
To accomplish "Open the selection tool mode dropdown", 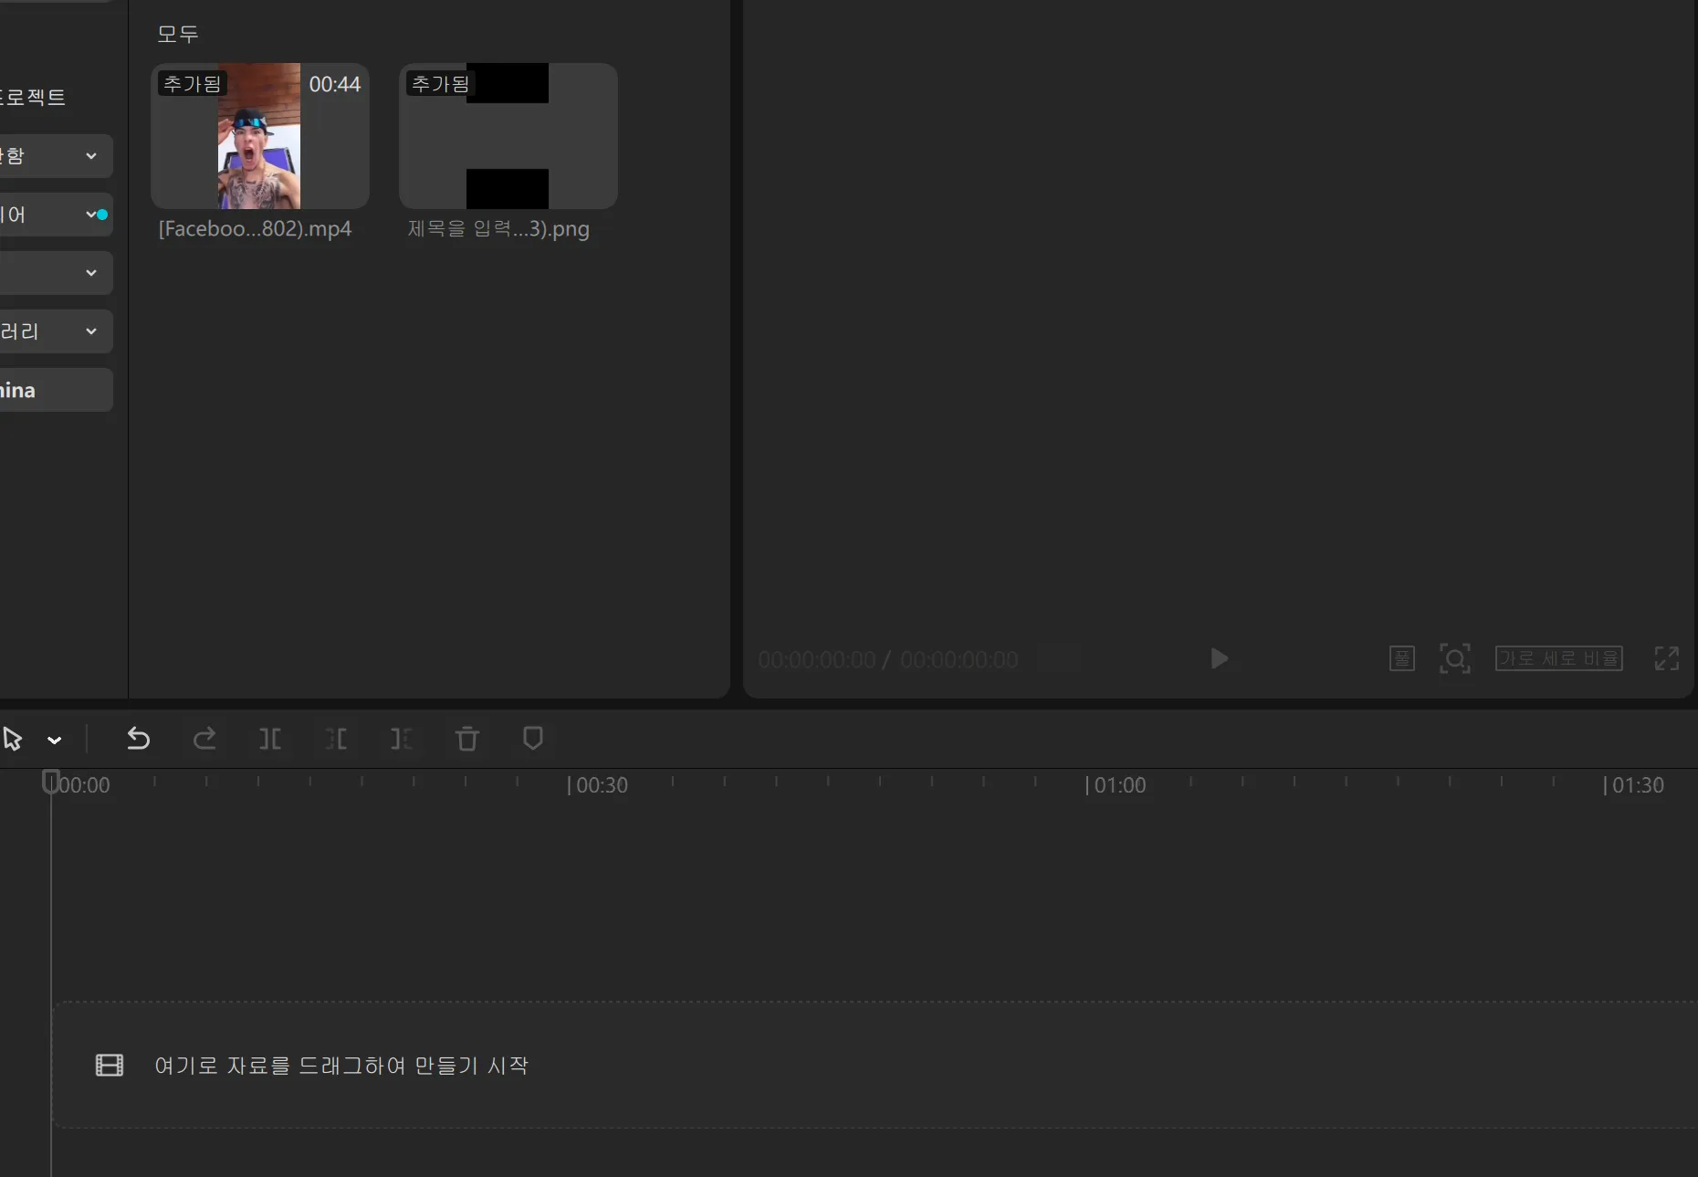I will click(x=55, y=741).
